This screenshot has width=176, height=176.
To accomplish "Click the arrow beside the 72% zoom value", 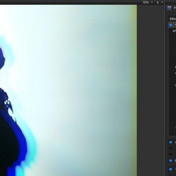I will pos(152,2).
